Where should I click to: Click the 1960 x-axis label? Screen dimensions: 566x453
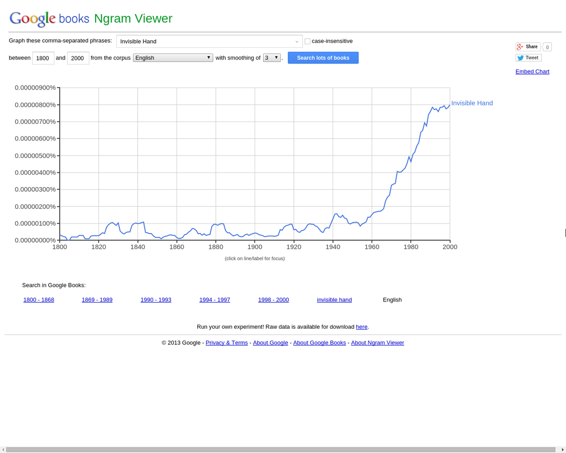coord(372,247)
